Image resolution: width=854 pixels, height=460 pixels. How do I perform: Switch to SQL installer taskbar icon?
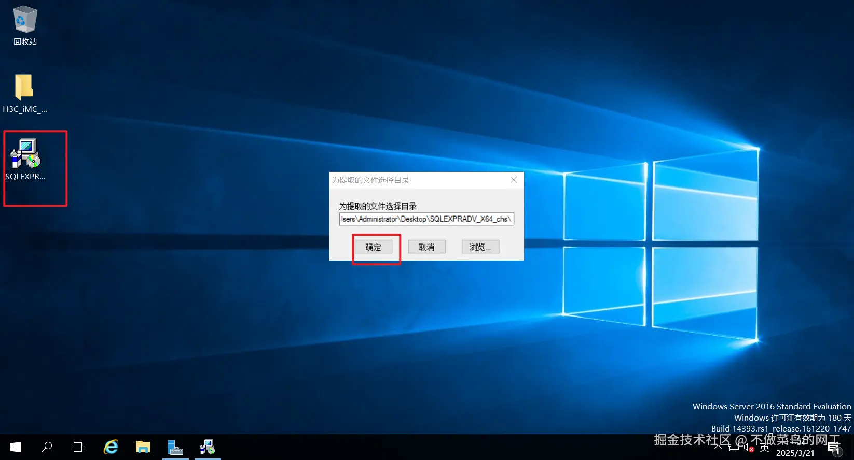[208, 447]
